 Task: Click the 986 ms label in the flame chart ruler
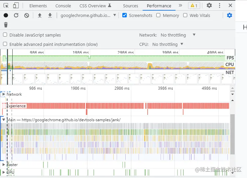pyautogui.click(x=36, y=88)
